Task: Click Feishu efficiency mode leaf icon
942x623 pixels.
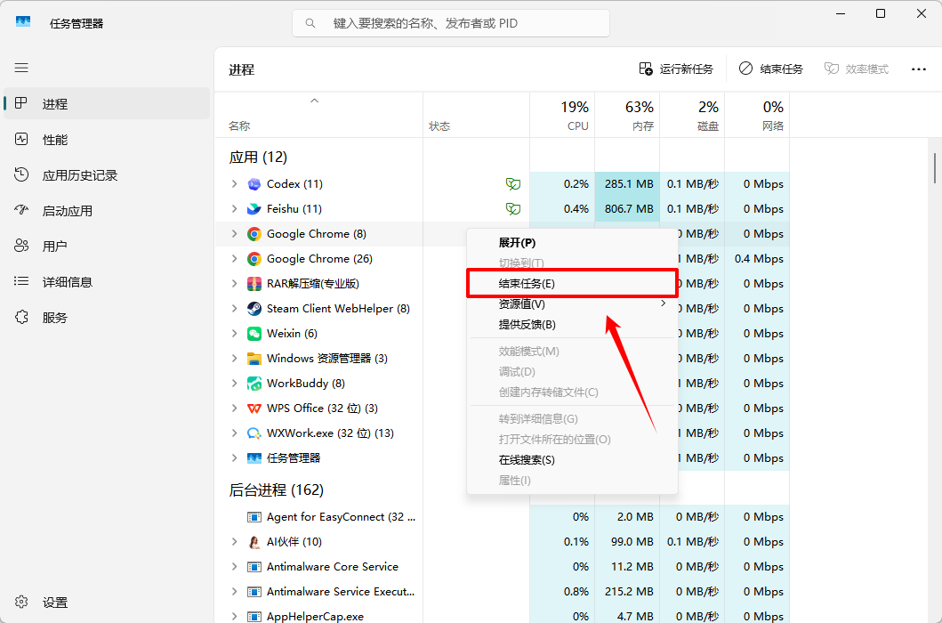Action: click(512, 208)
